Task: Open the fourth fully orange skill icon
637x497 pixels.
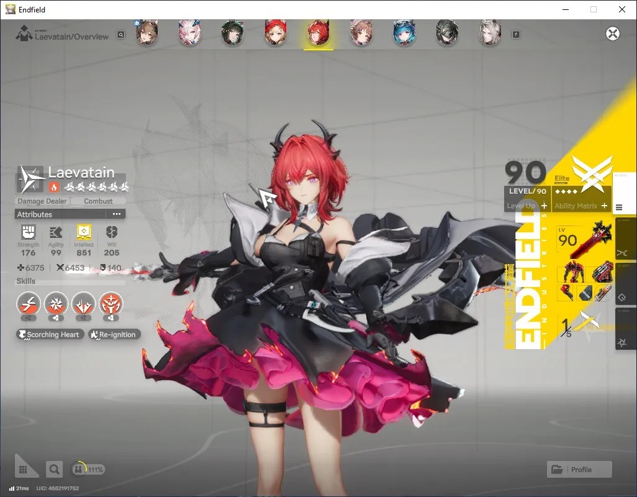Action: (x=111, y=304)
